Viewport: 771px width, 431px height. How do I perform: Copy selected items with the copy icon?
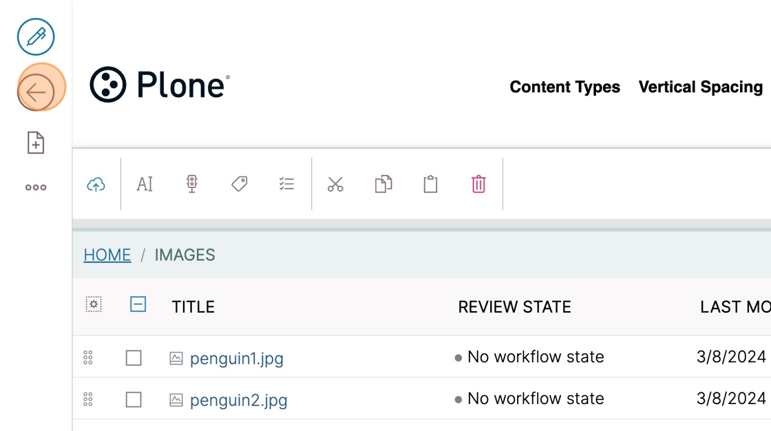coord(383,184)
